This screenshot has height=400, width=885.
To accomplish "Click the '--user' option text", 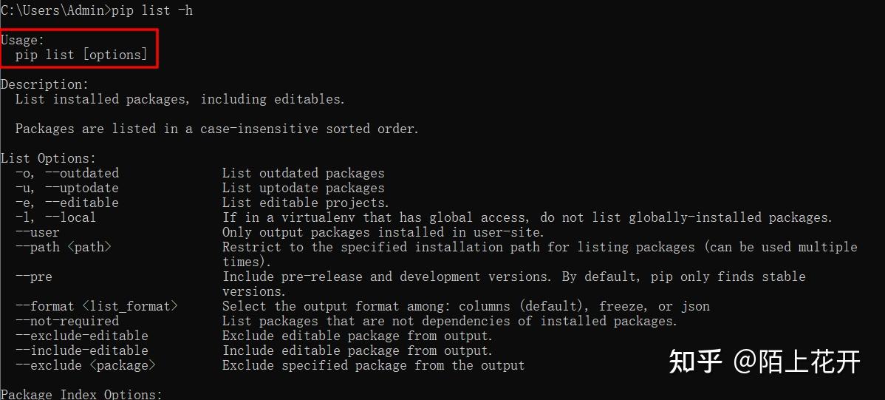I will [x=37, y=232].
